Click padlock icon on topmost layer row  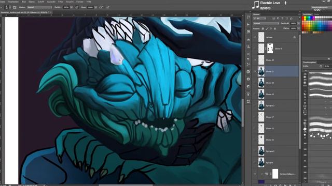tap(294, 37)
